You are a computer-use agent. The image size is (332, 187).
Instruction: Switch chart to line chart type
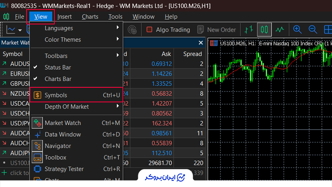click(280, 30)
